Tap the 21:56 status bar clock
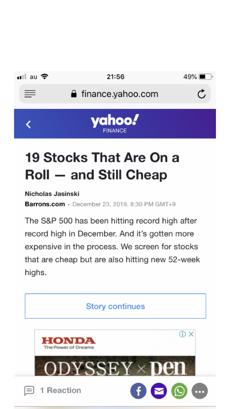 point(115,77)
